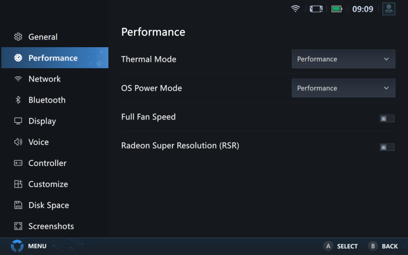
Task: Enable the Full Fan Speed toggle
Action: pyautogui.click(x=386, y=118)
